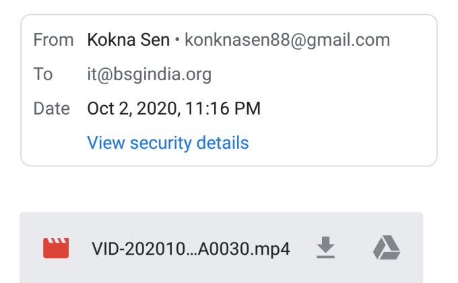Open the VID-202010…A0030.mp4 file name
This screenshot has height=283, width=458.
191,249
